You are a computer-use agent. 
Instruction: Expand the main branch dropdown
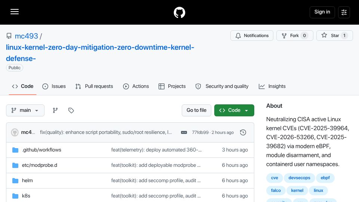click(x=25, y=110)
